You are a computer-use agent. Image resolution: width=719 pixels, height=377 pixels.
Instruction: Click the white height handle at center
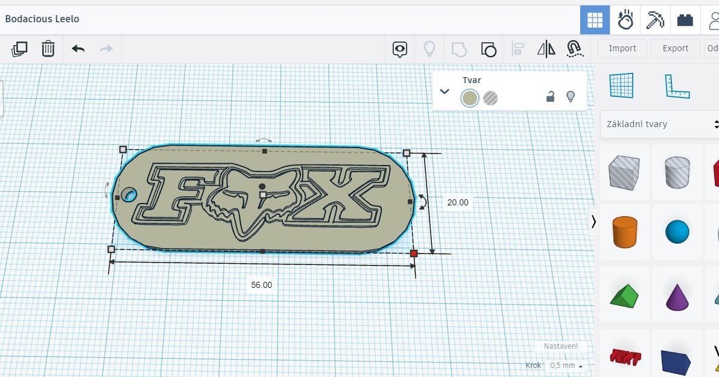point(263,195)
